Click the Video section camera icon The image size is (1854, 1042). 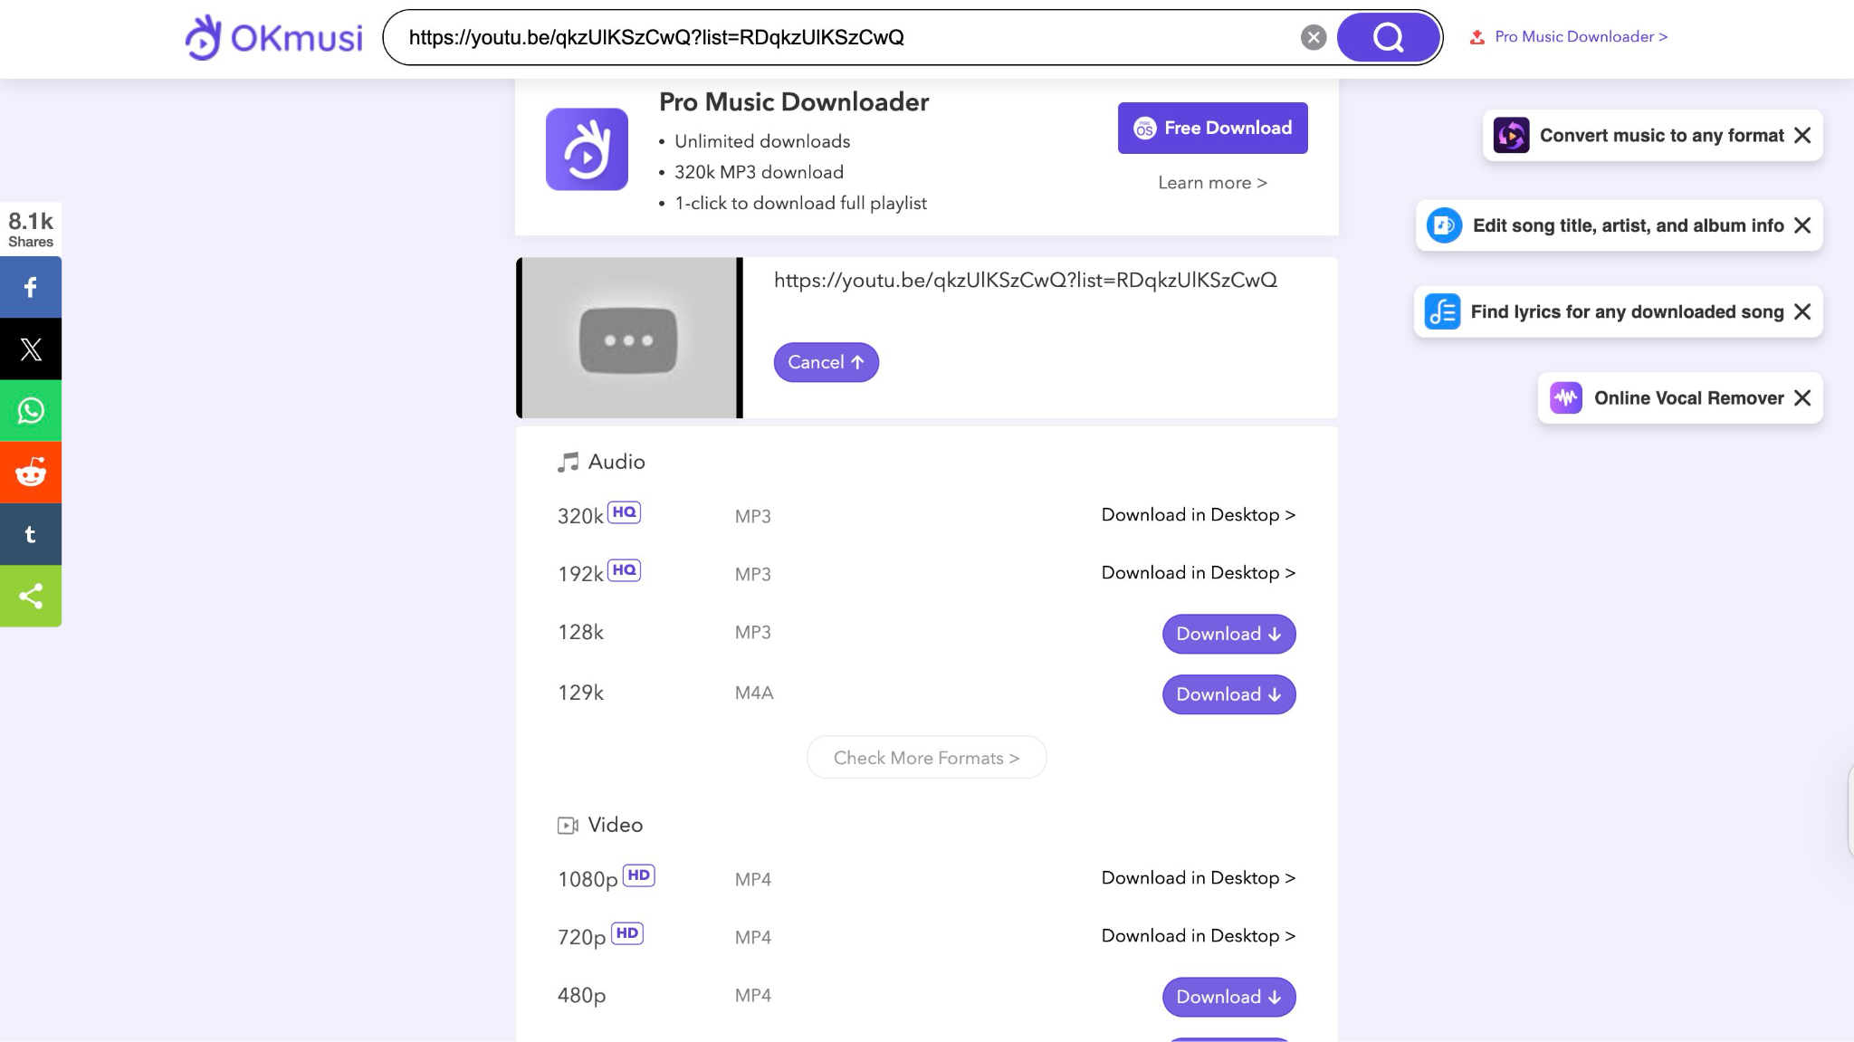[x=568, y=826]
